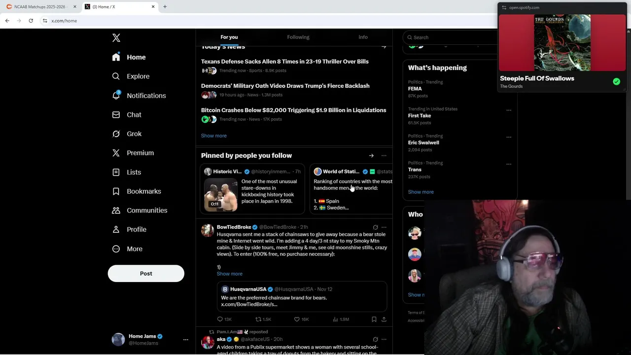Open options for Pinned by people section

[384, 156]
